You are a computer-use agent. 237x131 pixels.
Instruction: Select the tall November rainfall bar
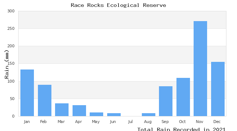(201, 69)
